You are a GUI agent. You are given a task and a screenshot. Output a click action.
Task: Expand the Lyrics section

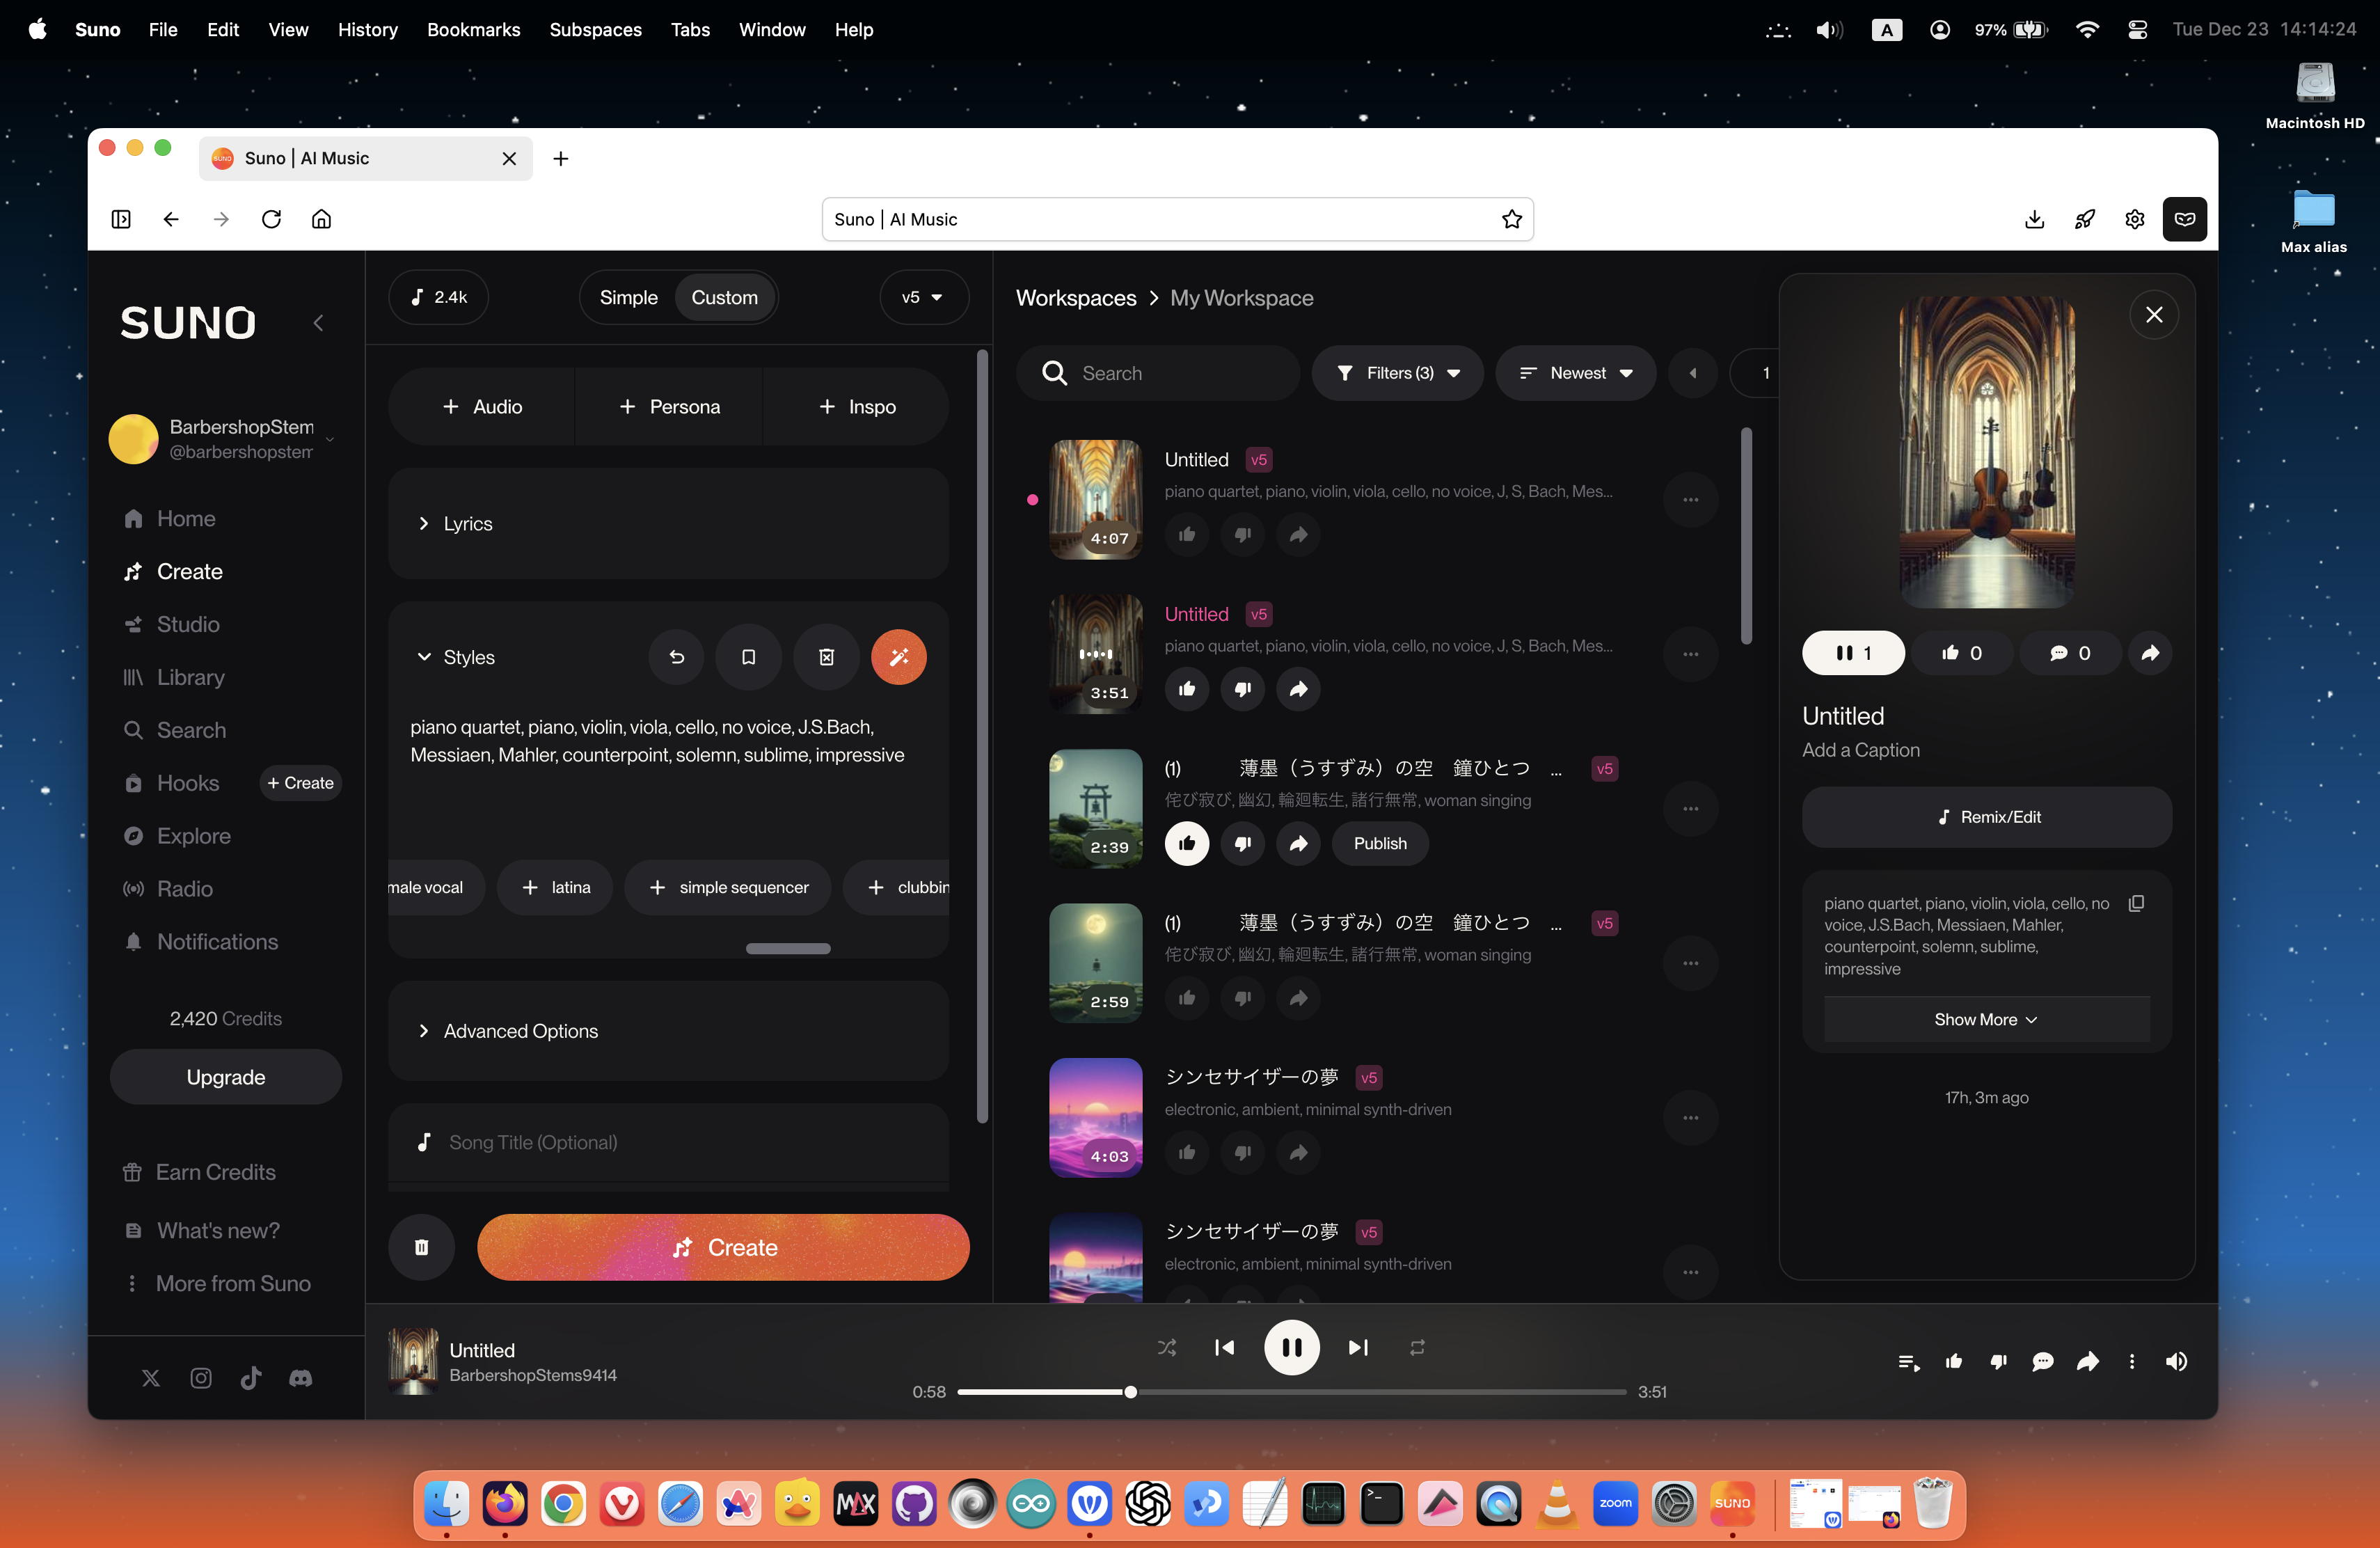click(468, 523)
